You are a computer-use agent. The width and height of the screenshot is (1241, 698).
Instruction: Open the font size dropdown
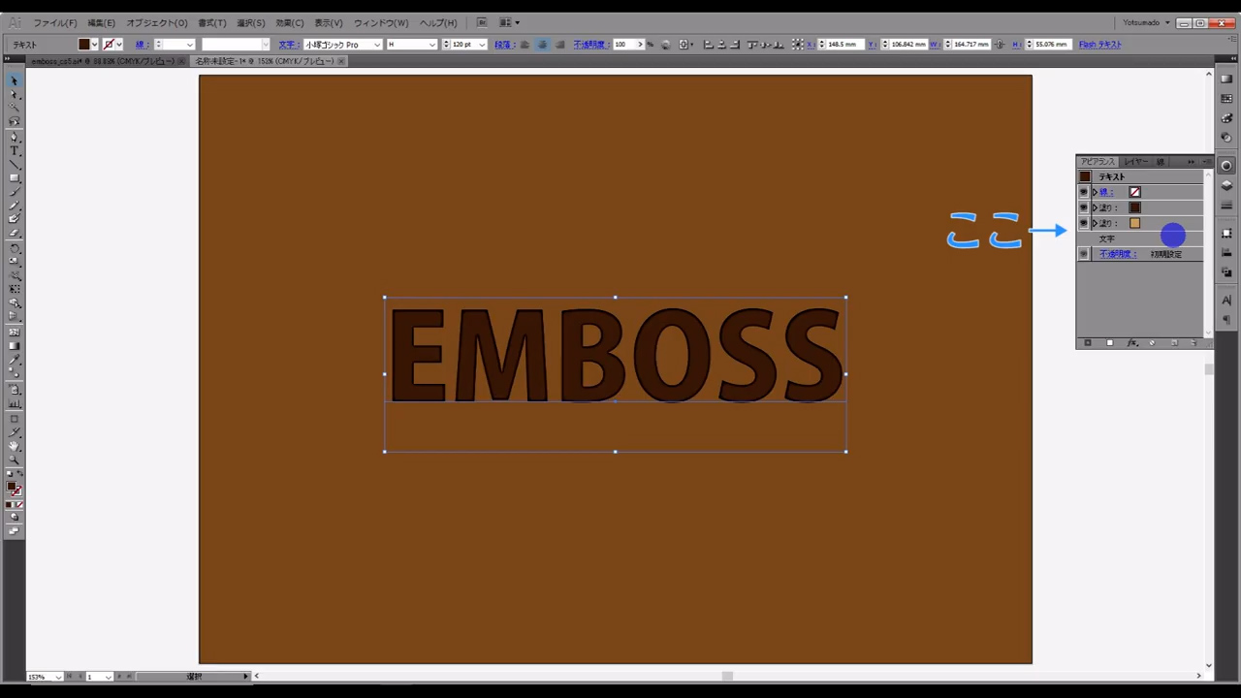click(x=482, y=45)
